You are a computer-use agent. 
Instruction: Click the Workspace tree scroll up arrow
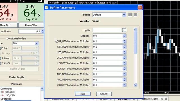(x=42, y=89)
